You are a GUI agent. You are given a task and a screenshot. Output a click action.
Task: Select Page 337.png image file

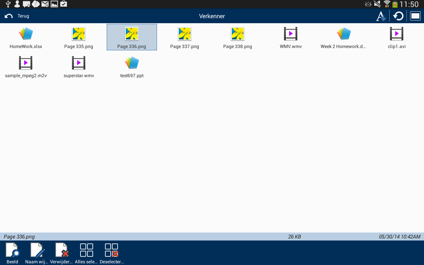(x=185, y=37)
